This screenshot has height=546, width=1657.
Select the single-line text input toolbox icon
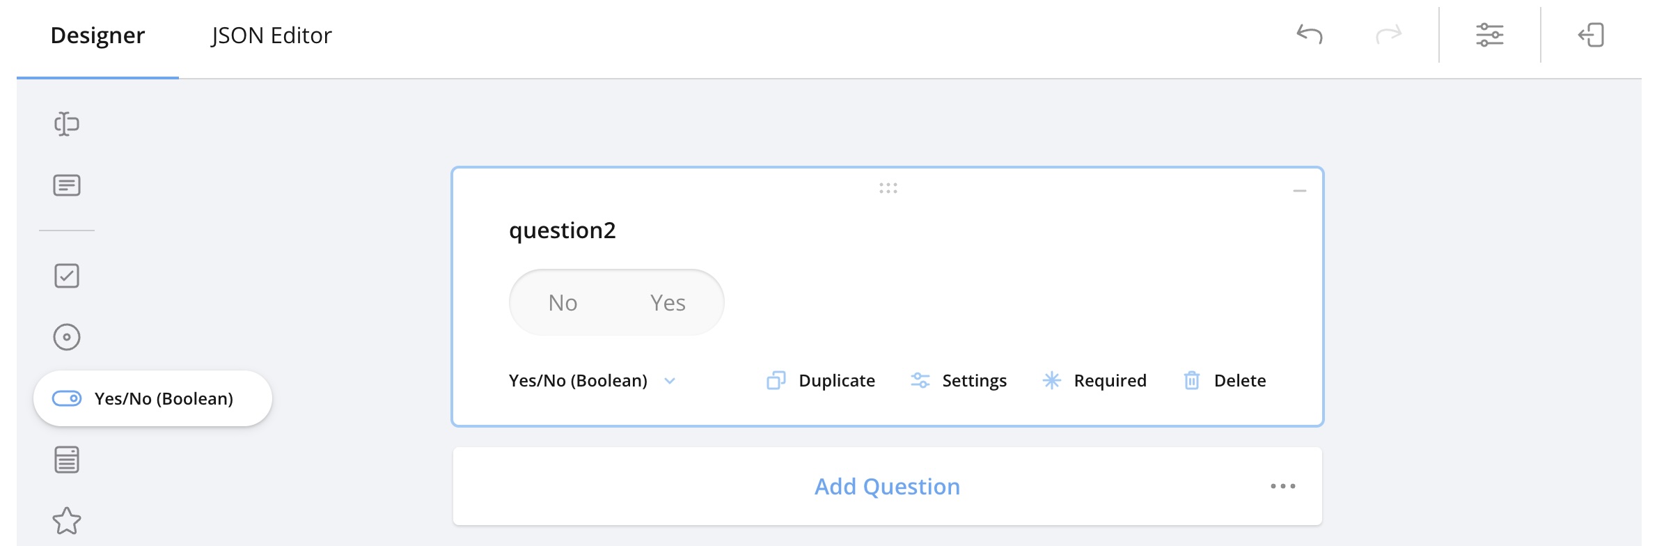(x=67, y=124)
